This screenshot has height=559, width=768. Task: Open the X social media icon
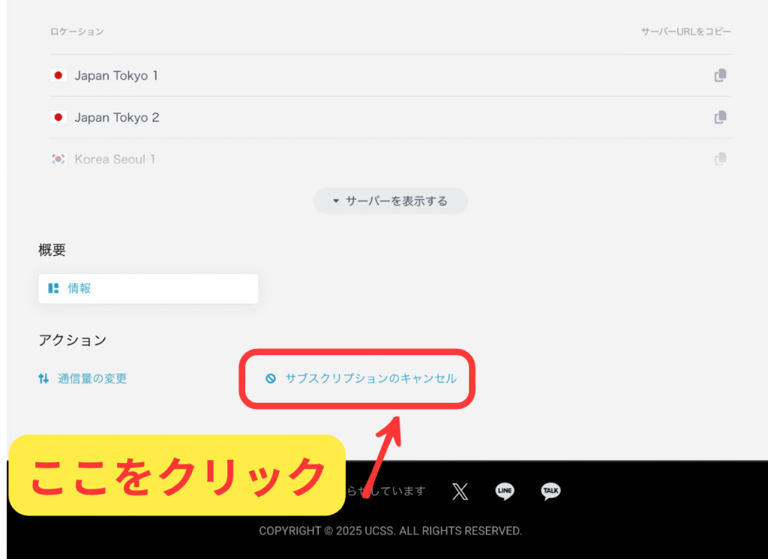pos(460,491)
